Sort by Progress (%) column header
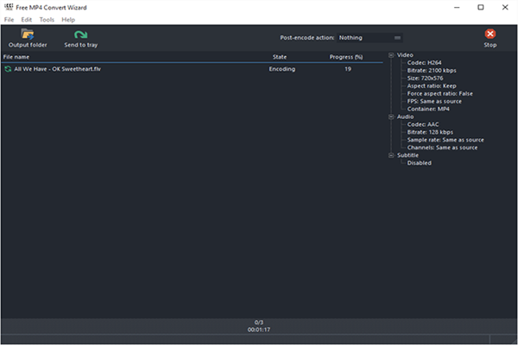 point(346,57)
